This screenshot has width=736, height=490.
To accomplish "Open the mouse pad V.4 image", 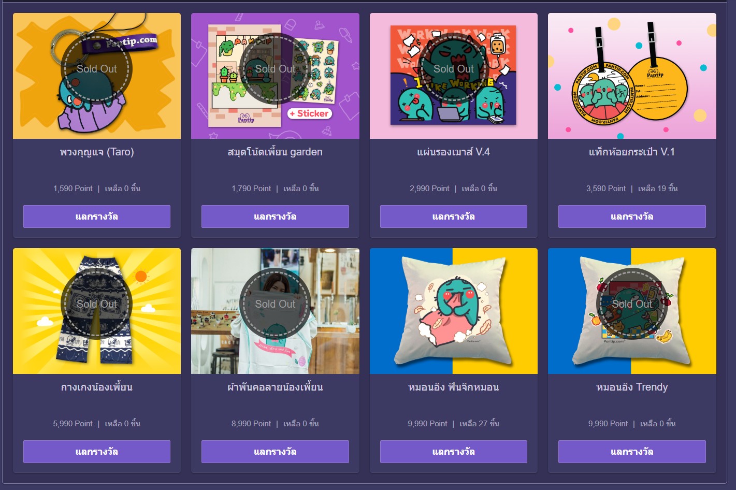I will pyautogui.click(x=454, y=76).
